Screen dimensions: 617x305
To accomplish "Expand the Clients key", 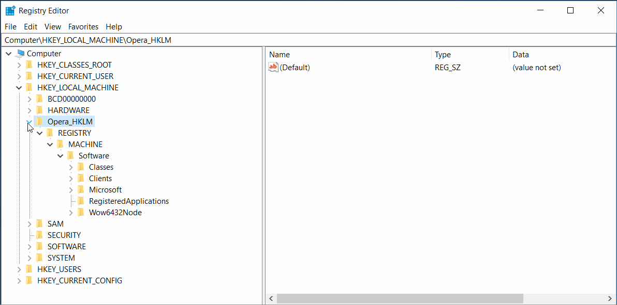I will 71,179.
